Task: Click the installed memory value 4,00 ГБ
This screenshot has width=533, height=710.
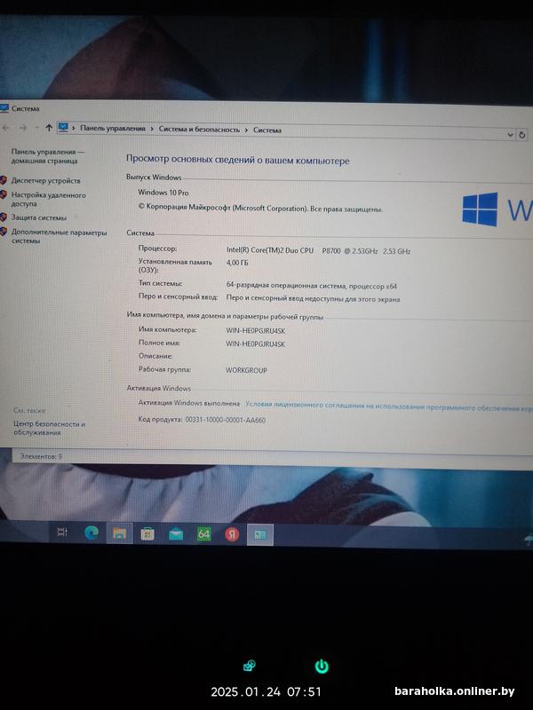Action: [x=237, y=263]
